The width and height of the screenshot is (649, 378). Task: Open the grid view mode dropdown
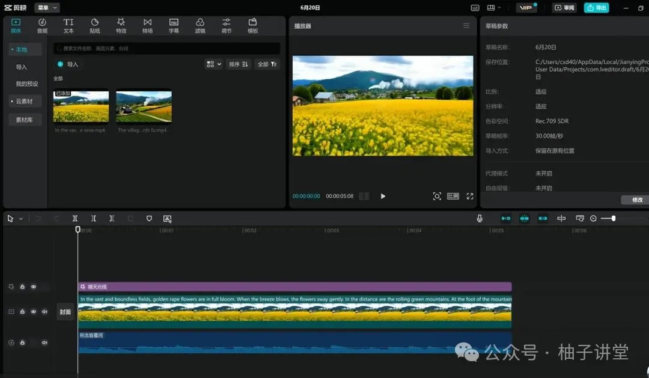pos(213,64)
